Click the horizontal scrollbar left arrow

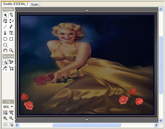point(17,125)
